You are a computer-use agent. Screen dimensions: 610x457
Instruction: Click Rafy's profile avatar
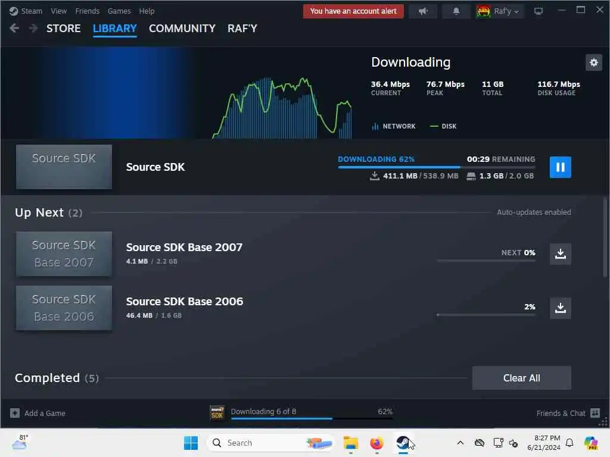[483, 11]
